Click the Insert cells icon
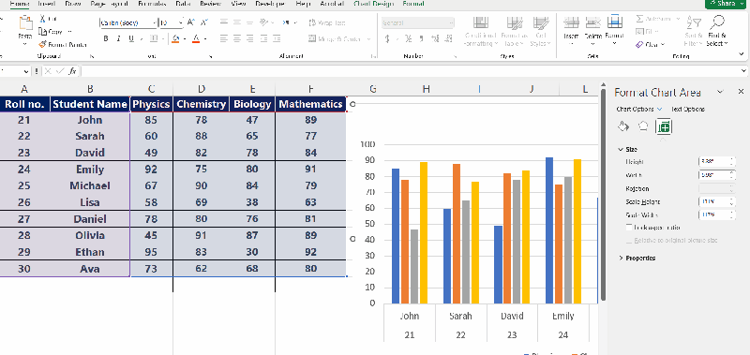 (571, 22)
